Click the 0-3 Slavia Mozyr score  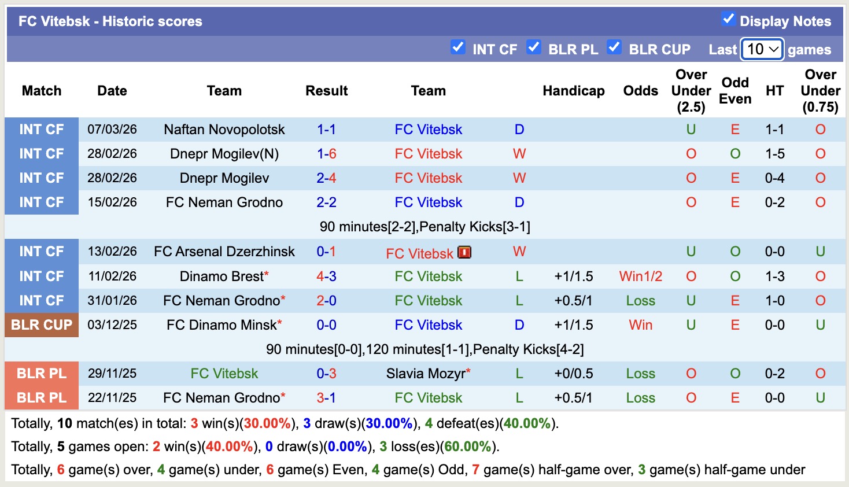point(326,374)
